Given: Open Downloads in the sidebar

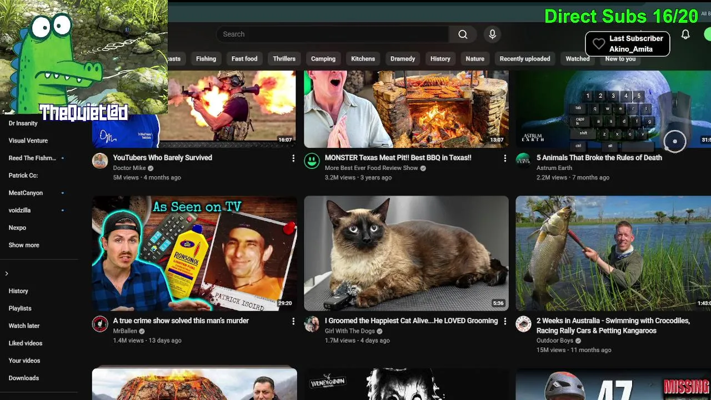Looking at the screenshot, I should tap(24, 378).
